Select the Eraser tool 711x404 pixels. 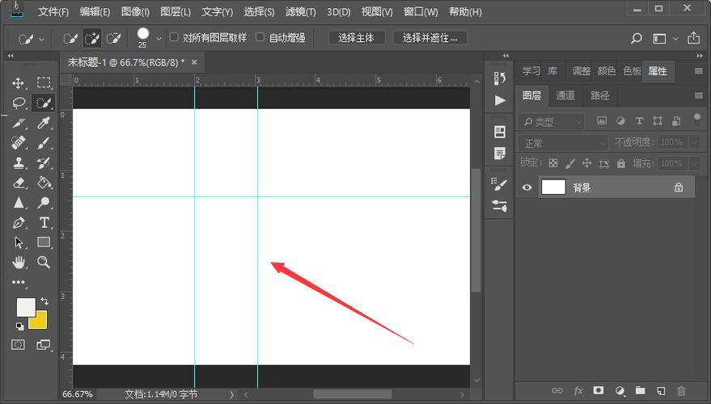[x=18, y=183]
